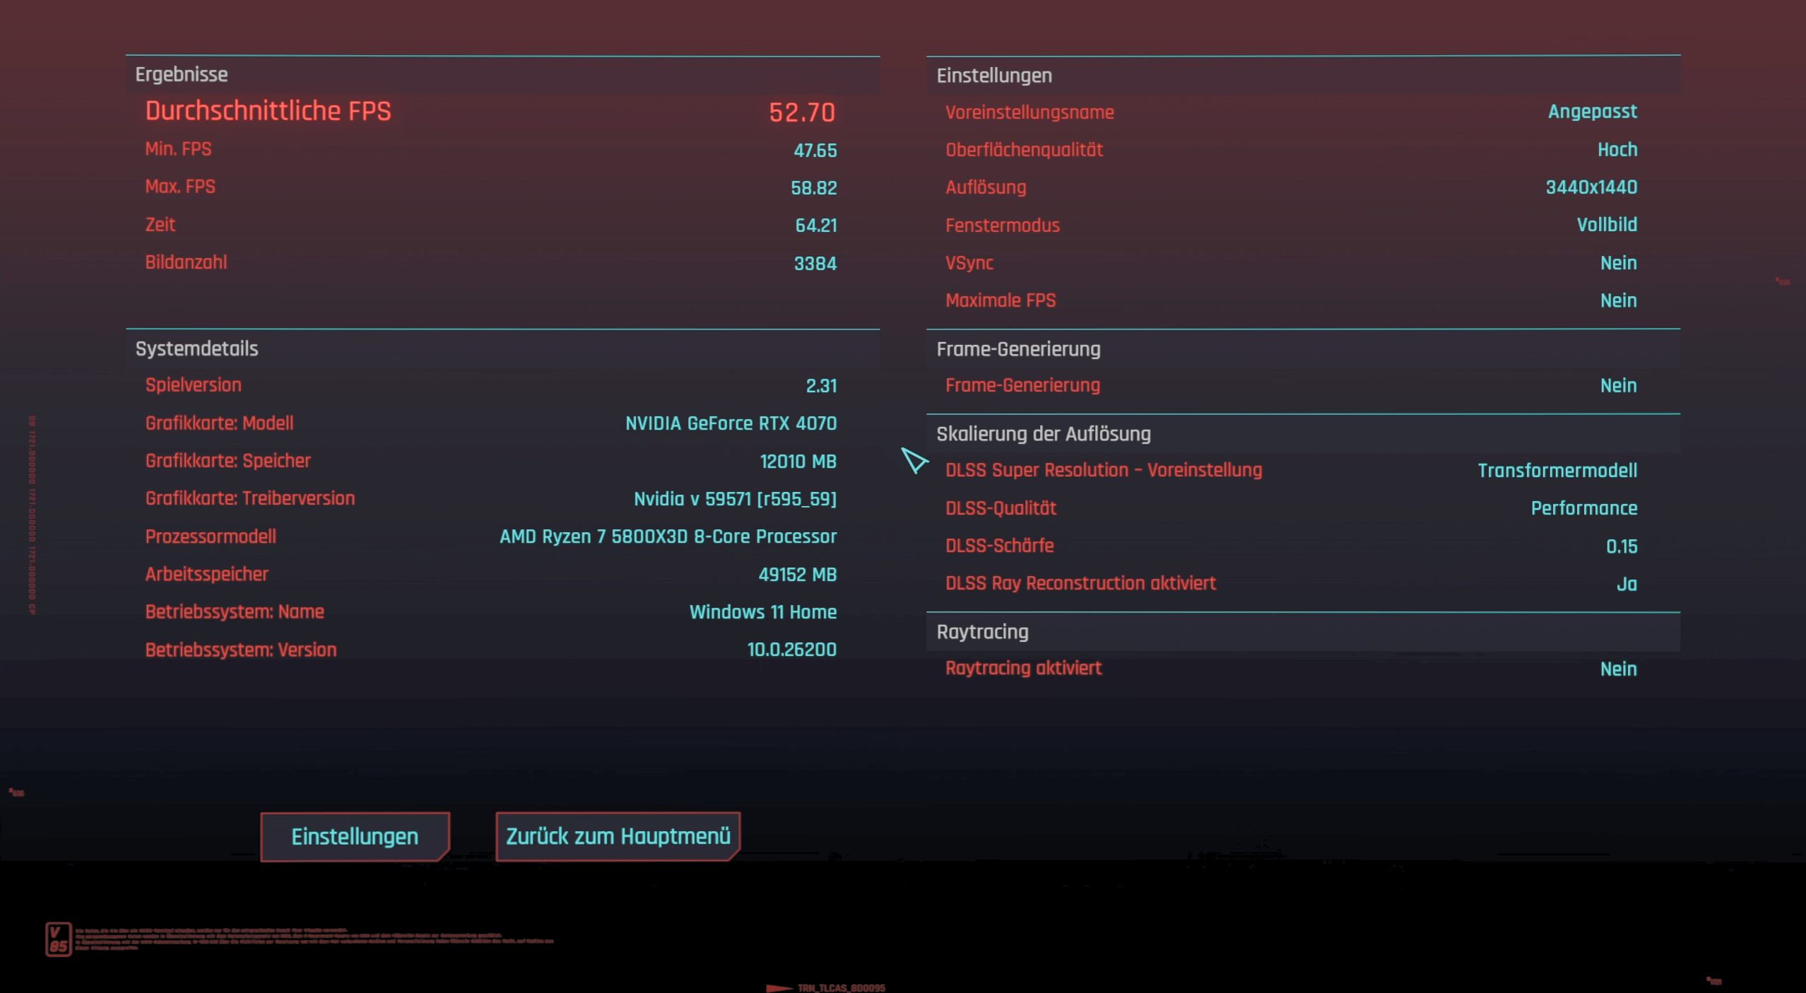Click Raytracing aktiviert Nein value
This screenshot has width=1806, height=993.
point(1617,669)
